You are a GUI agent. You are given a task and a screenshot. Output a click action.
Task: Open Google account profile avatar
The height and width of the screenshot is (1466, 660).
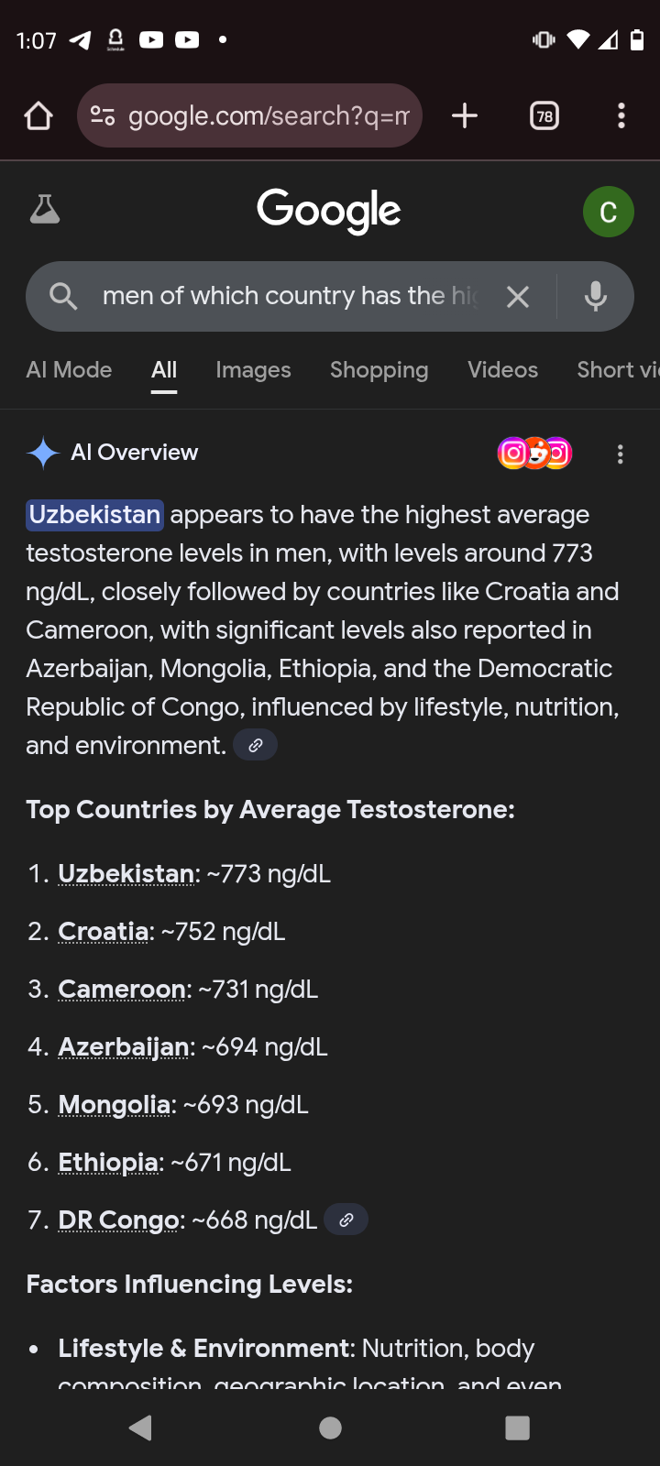click(x=608, y=212)
